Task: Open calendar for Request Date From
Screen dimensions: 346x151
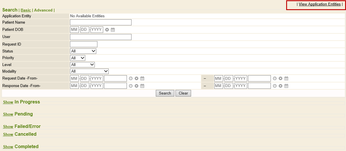Action: click(142, 78)
